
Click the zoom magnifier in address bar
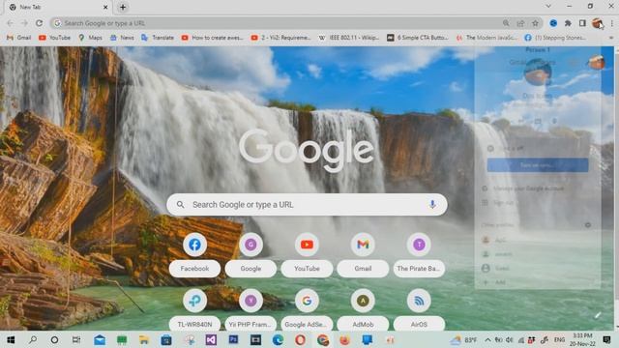pos(506,23)
